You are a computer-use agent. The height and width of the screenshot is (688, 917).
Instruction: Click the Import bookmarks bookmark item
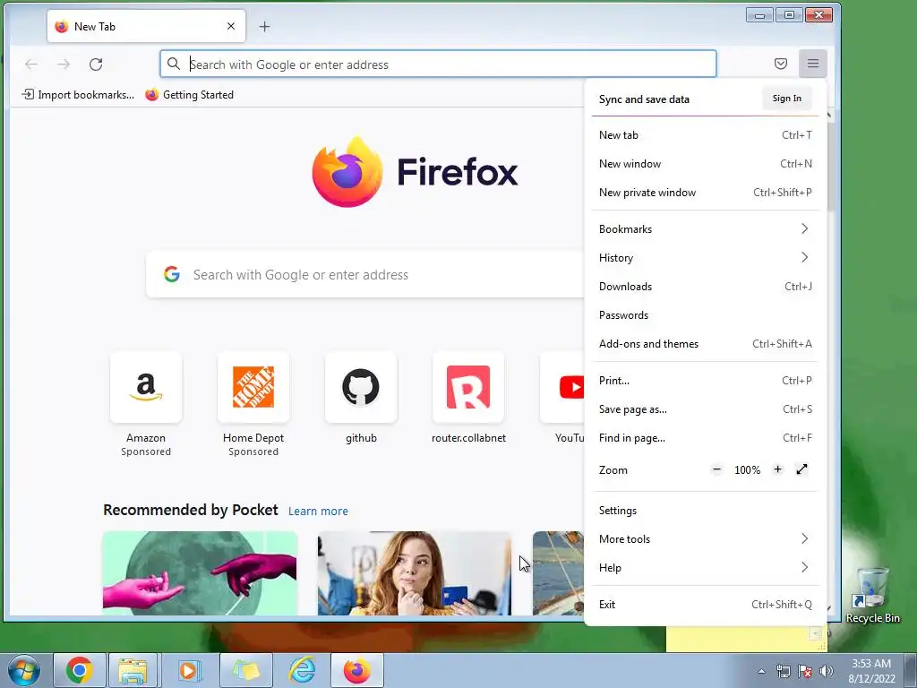point(78,95)
